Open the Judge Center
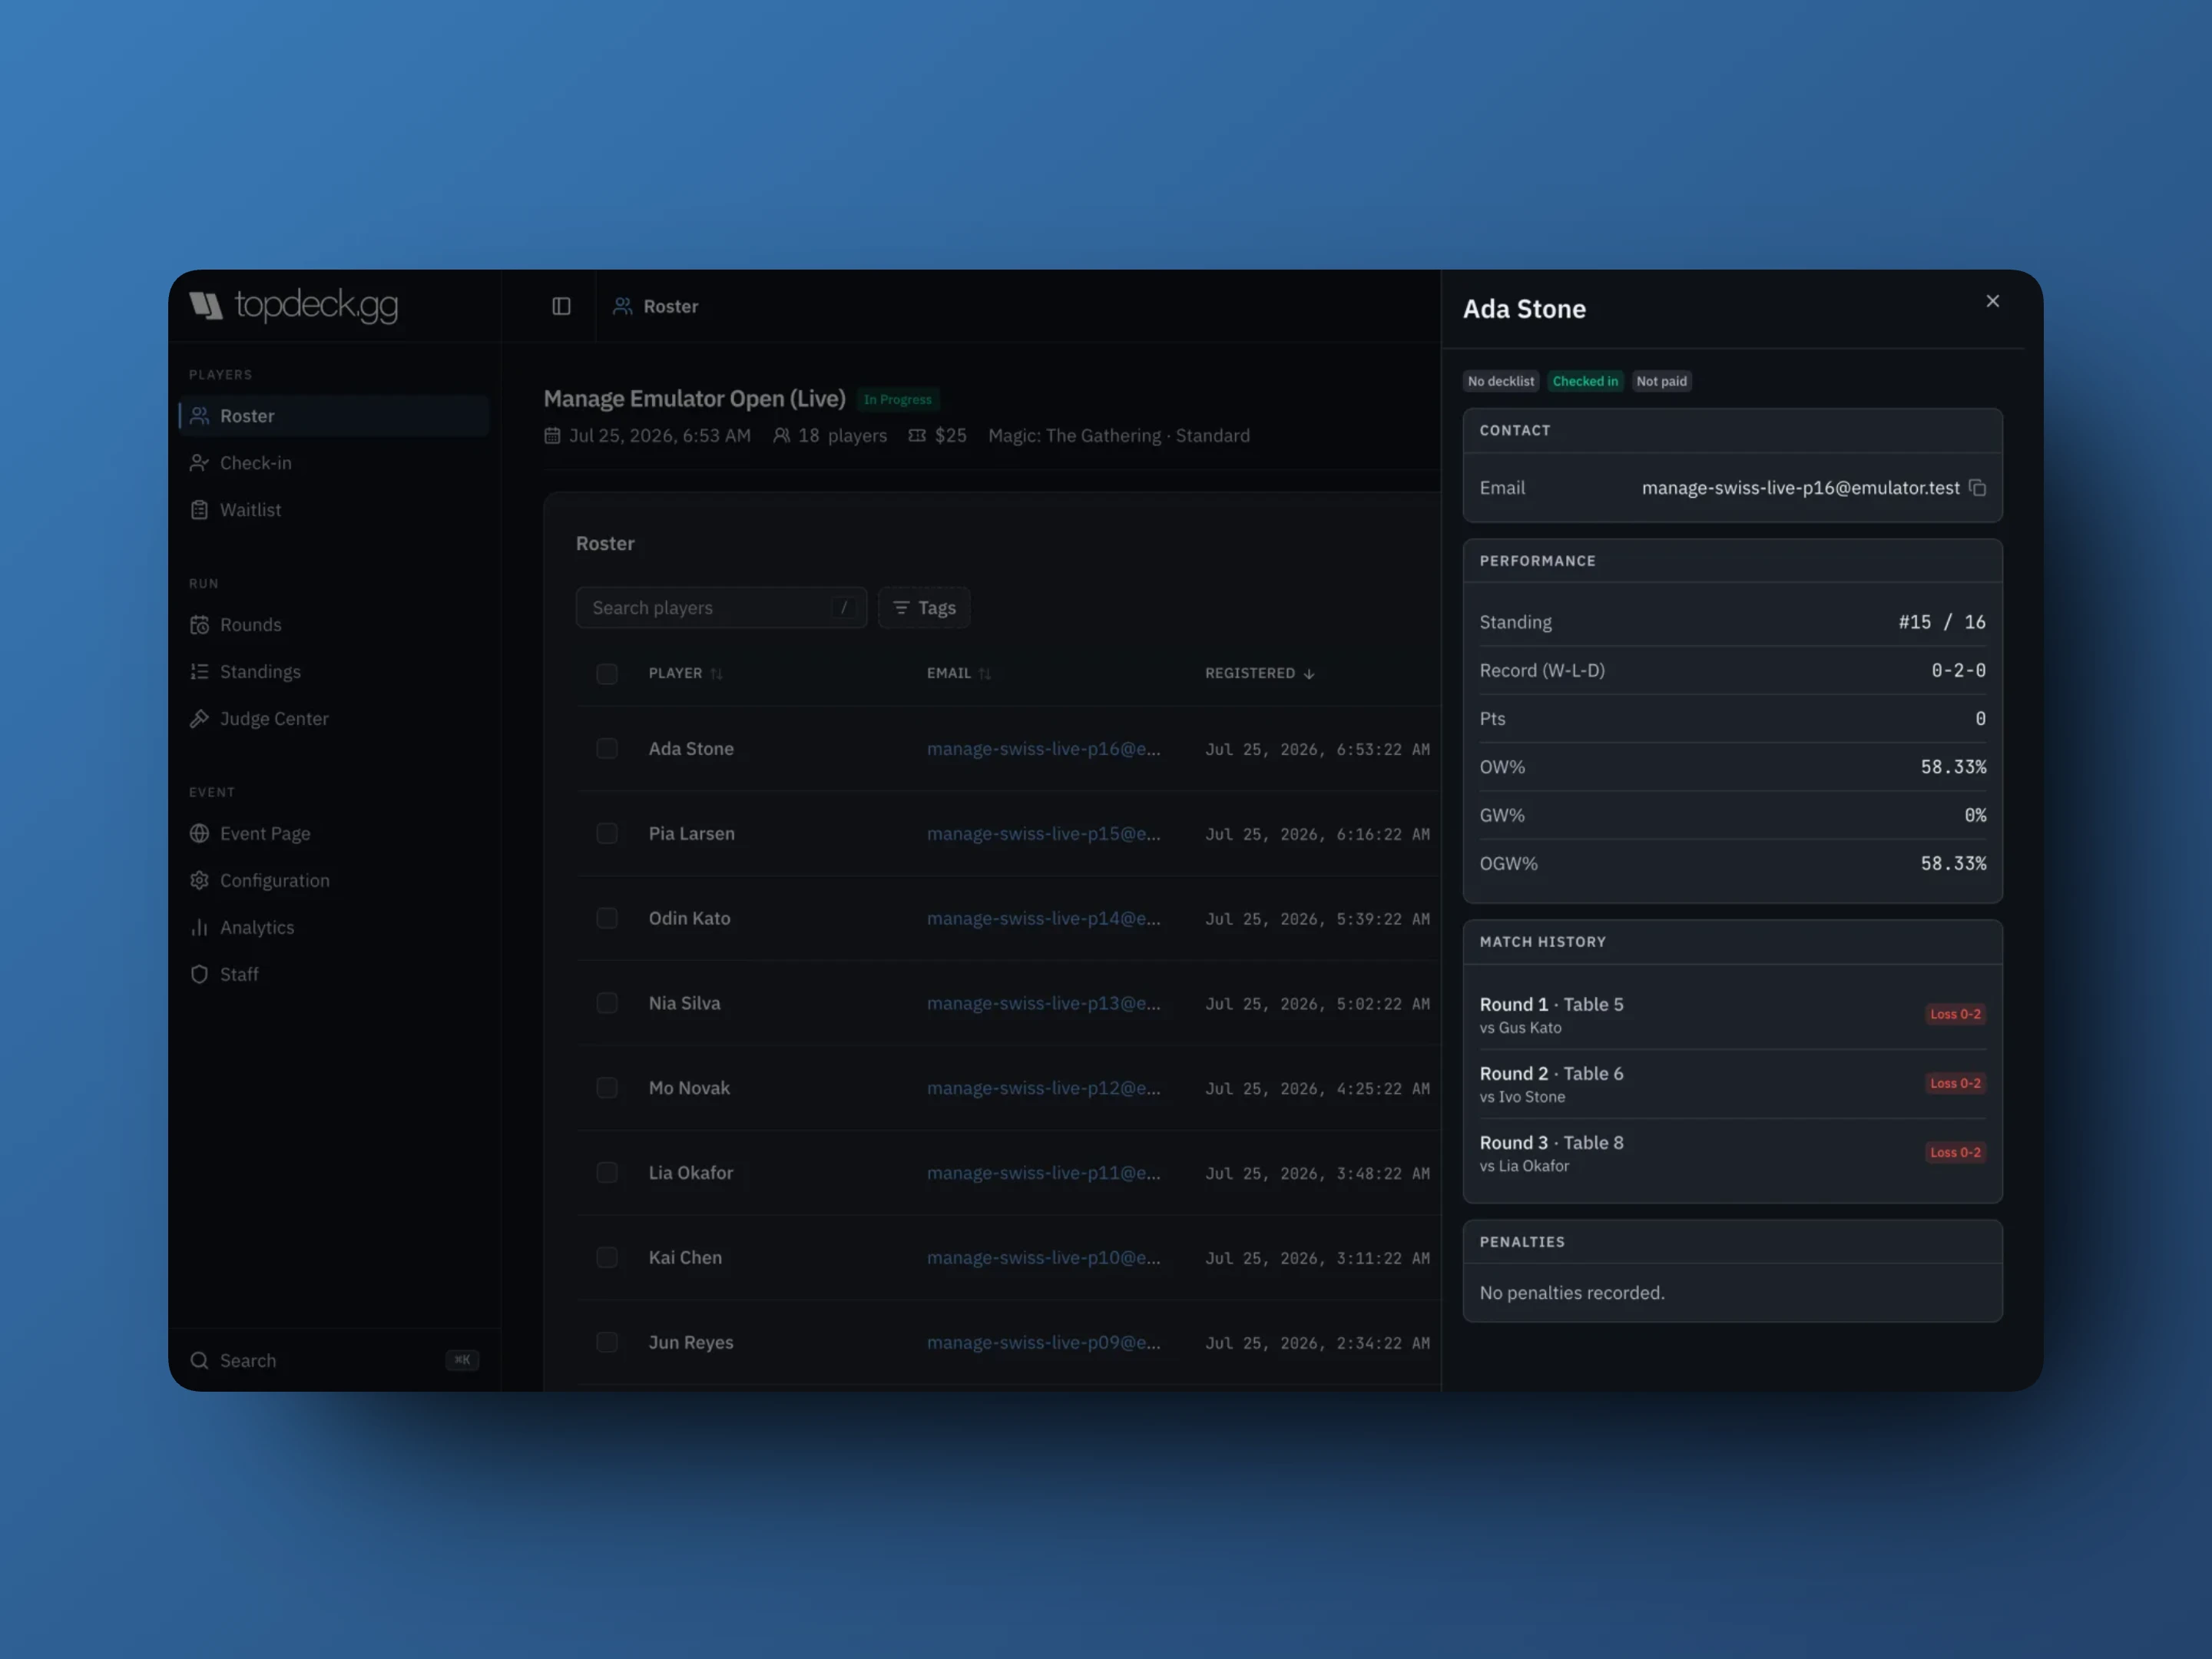Viewport: 2212px width, 1659px height. click(334, 719)
